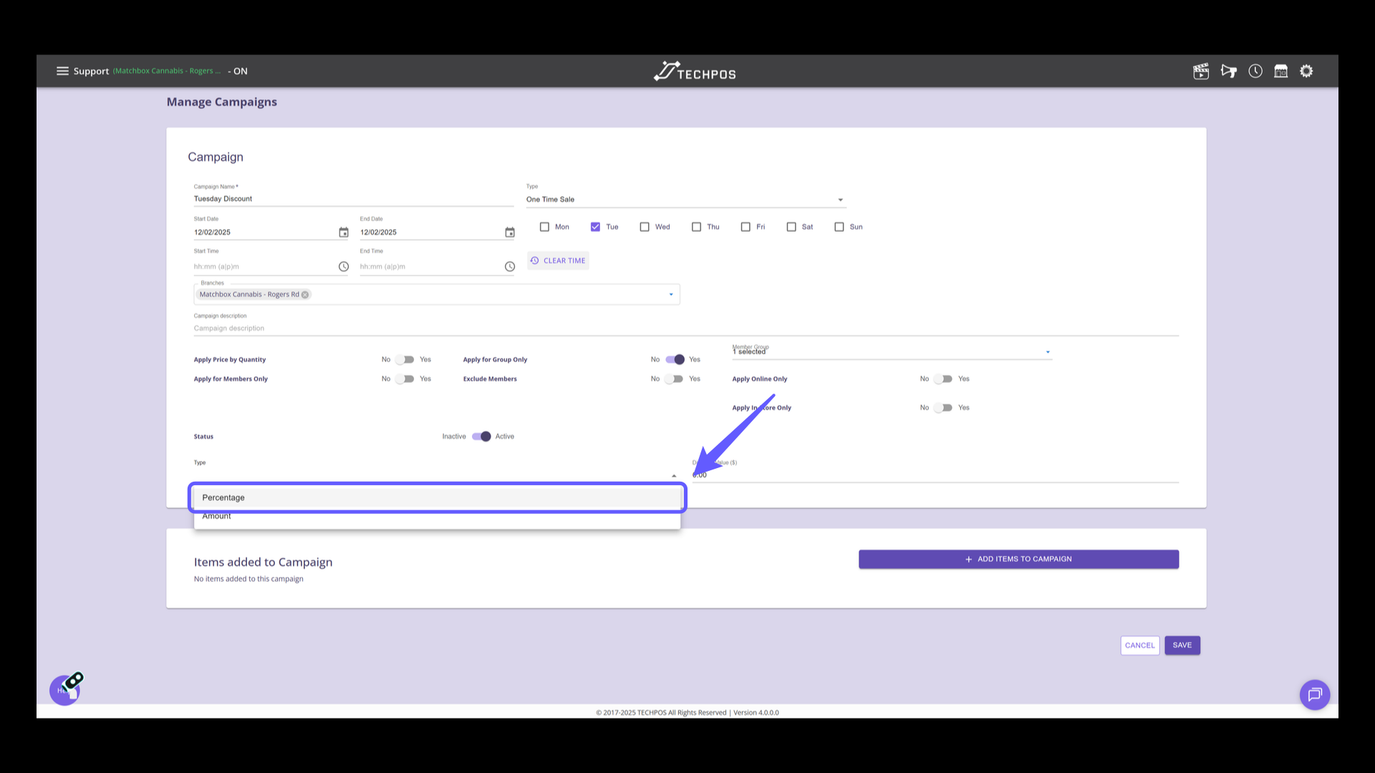
Task: Expand the Branches dropdown arrow
Action: click(671, 295)
